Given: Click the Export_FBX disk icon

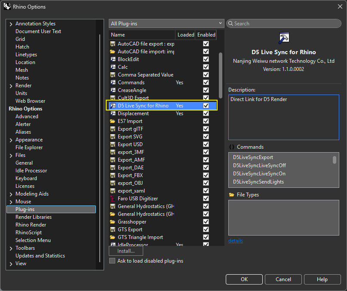Looking at the screenshot, I should pyautogui.click(x=113, y=175).
